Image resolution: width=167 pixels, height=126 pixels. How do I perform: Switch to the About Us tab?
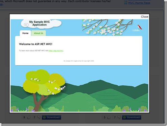pyautogui.click(x=38, y=33)
